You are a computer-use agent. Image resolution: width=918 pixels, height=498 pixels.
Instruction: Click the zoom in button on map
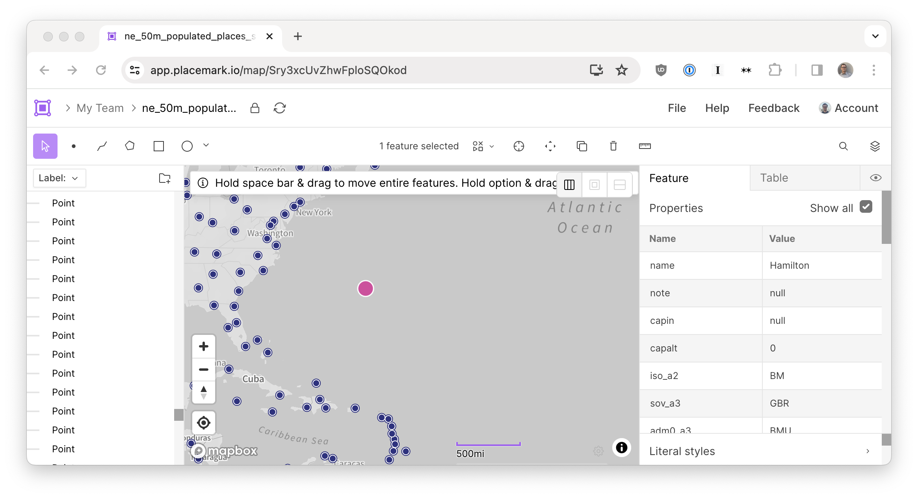click(x=204, y=347)
